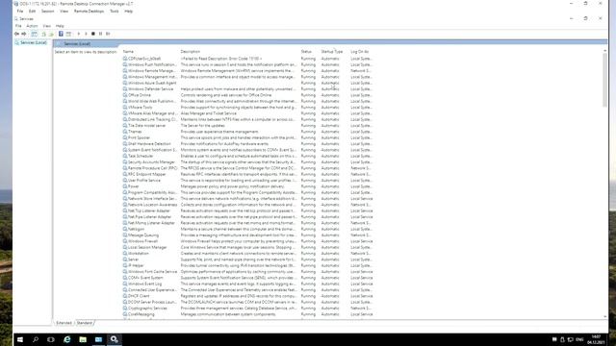Click the gear icon beside VMware Tools
616x346 pixels.
point(125,107)
